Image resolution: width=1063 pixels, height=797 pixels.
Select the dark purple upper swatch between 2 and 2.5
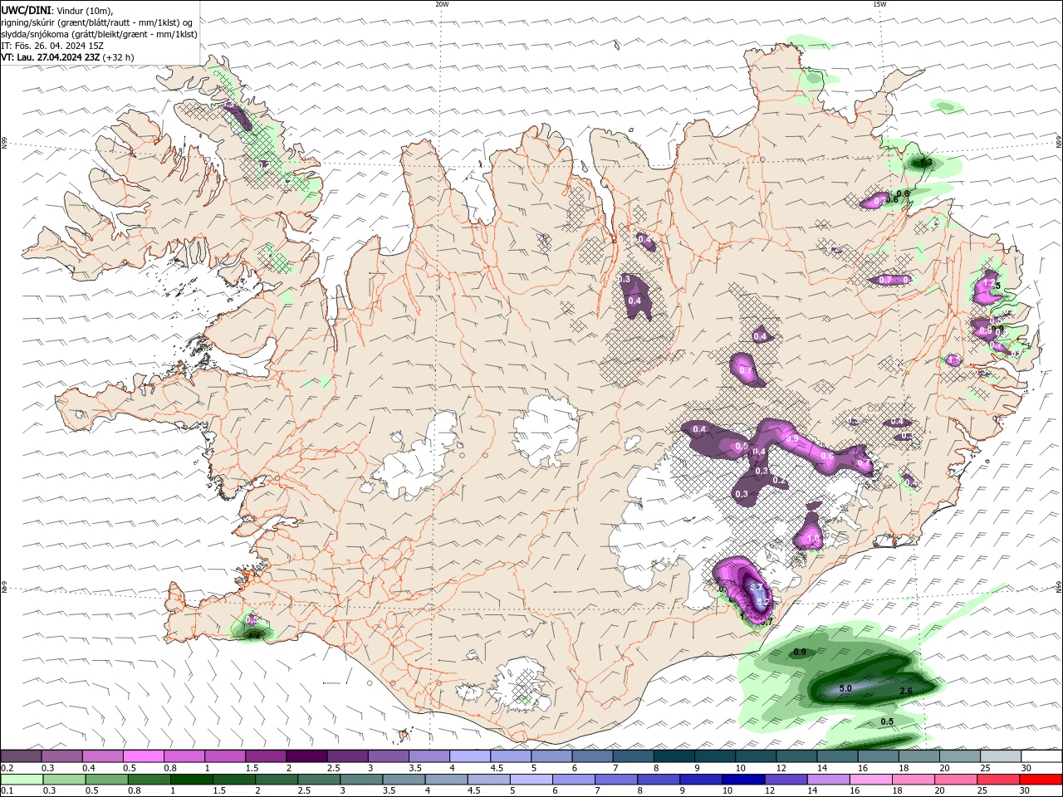coord(306,756)
